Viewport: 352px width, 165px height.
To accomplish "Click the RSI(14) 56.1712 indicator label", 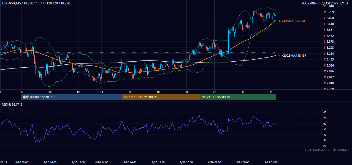I will tap(12, 105).
